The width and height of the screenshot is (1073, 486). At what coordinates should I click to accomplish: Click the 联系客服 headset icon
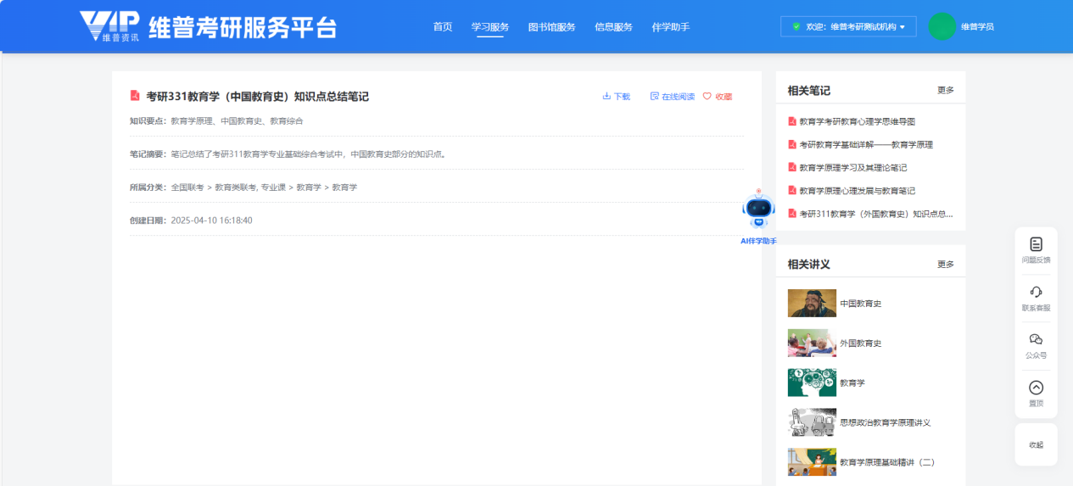[x=1036, y=292]
